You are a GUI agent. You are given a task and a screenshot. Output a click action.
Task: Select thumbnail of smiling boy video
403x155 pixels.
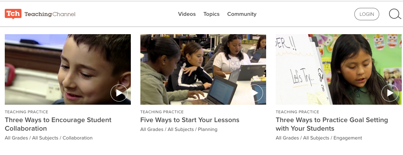click(68, 69)
